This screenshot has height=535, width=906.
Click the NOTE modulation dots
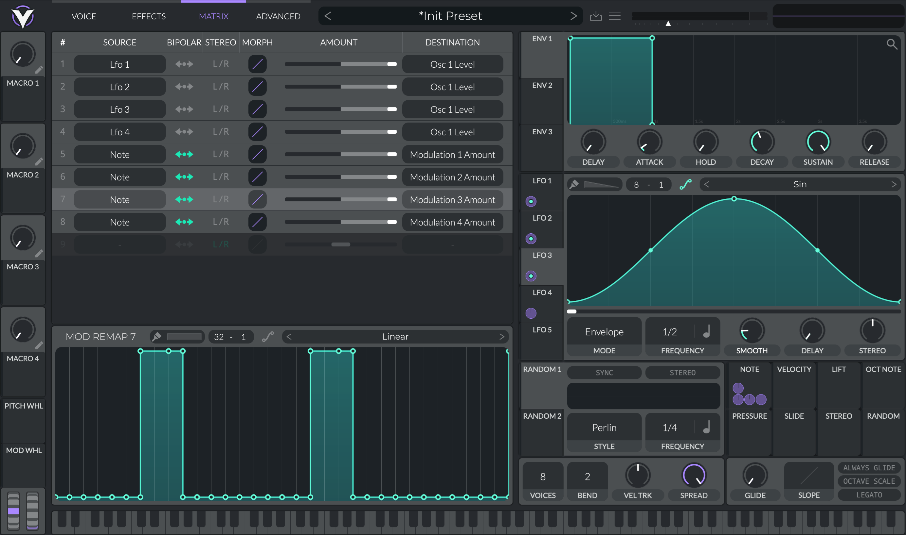[749, 394]
